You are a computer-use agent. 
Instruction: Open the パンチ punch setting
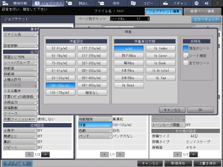tap(95, 136)
